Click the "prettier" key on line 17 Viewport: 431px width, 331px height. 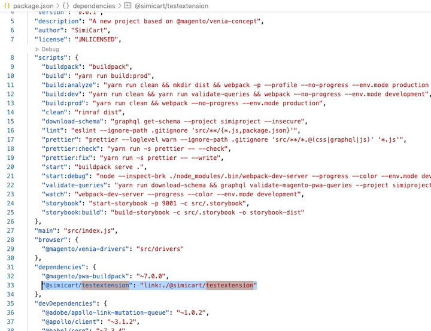coord(60,139)
